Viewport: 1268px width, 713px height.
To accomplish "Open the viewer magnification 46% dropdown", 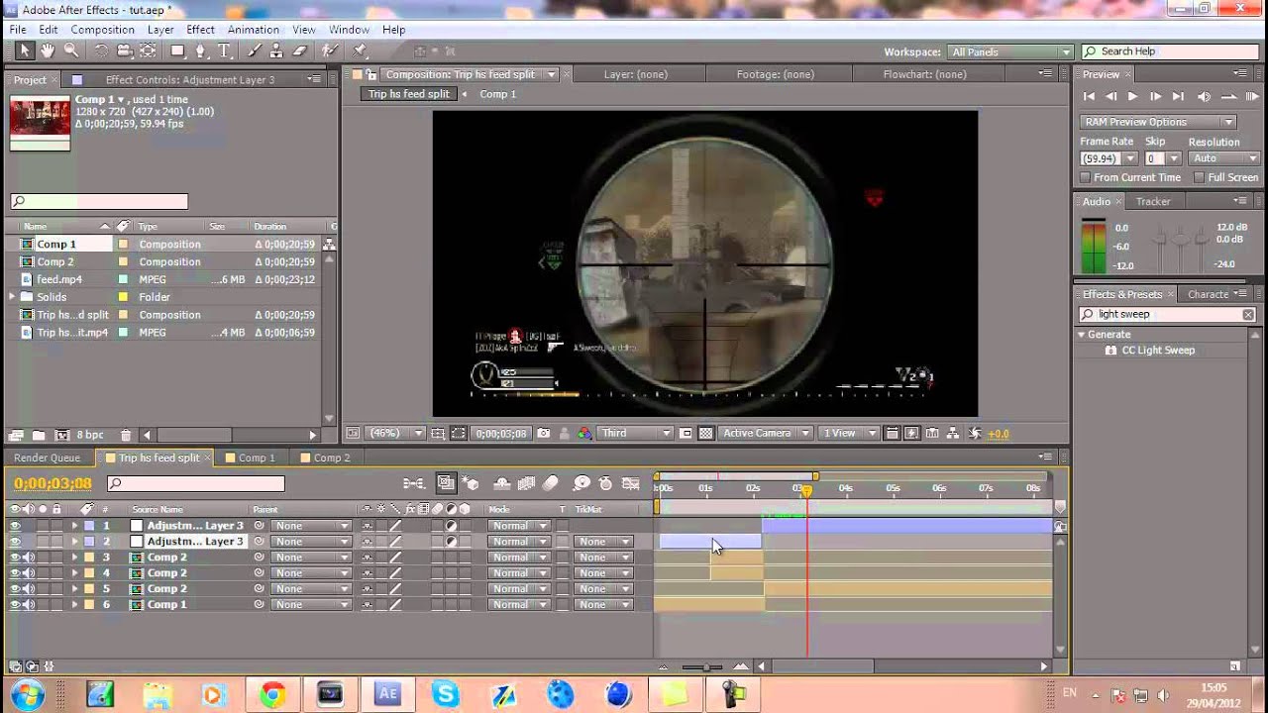I will point(395,433).
